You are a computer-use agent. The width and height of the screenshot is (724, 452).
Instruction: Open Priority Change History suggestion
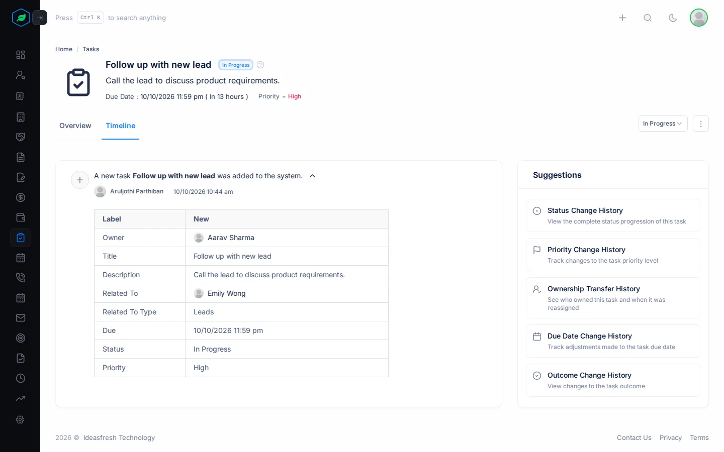pos(613,255)
